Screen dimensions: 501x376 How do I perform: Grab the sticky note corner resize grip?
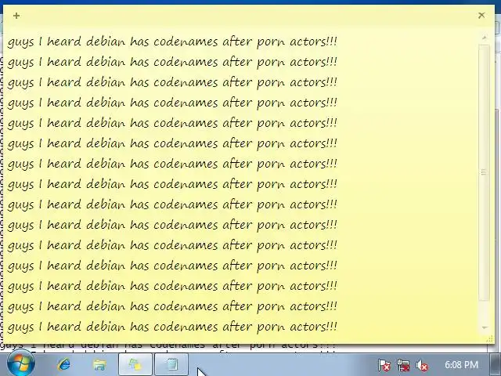point(490,339)
